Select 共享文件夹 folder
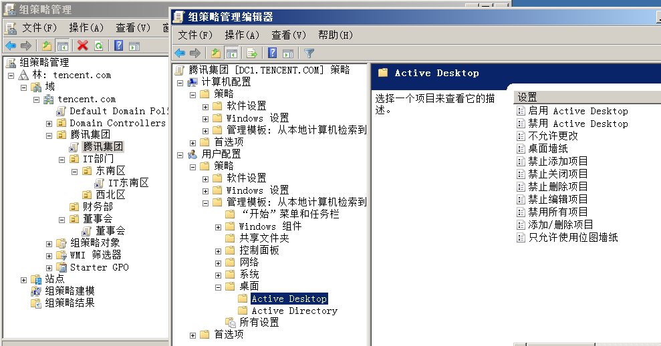The height and width of the screenshot is (346, 661). coord(264,238)
